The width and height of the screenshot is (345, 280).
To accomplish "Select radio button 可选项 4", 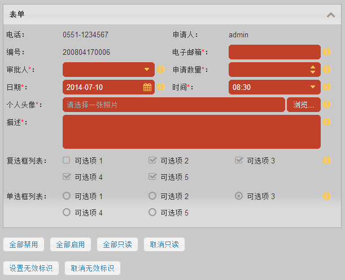I will 67,212.
